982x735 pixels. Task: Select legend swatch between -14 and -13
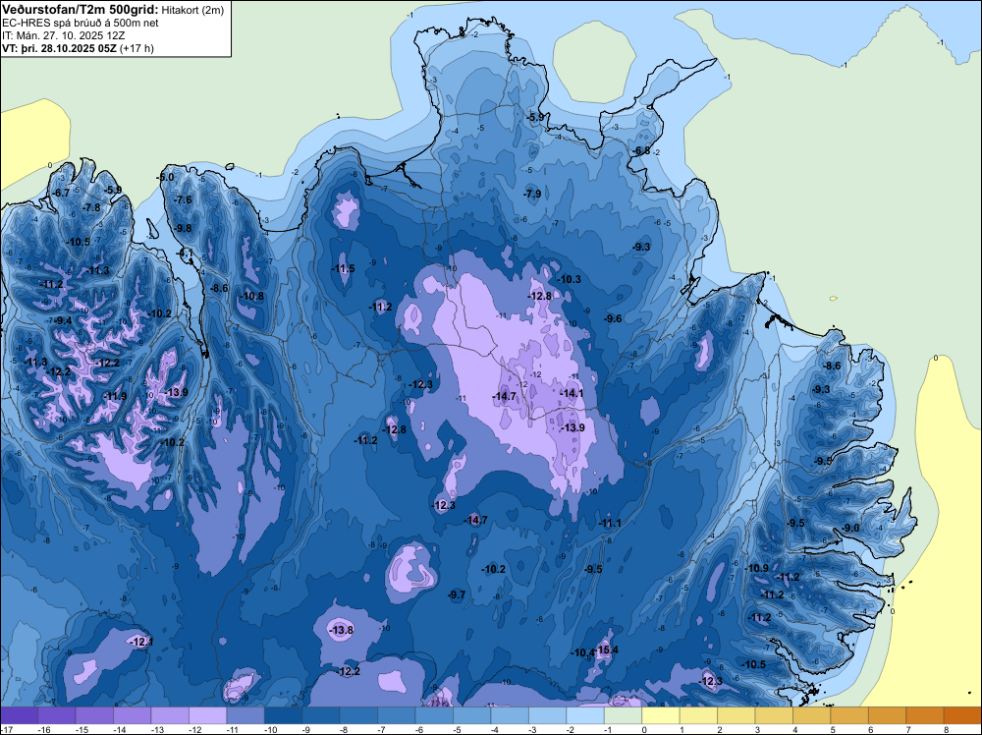point(133,715)
